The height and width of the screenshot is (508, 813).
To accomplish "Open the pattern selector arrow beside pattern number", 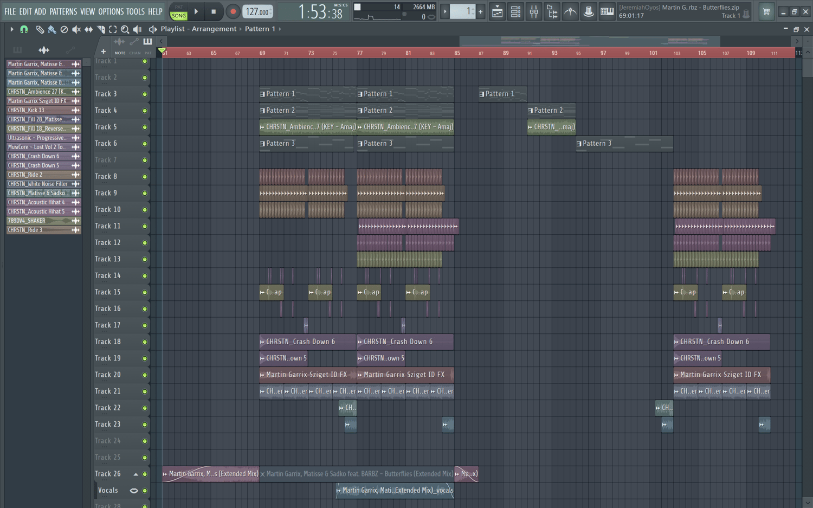I will tap(445, 11).
